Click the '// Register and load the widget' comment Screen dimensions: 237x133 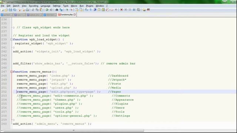(41, 35)
